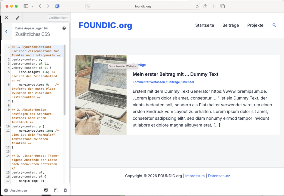This screenshot has height=196, width=284.
Task: Click the edit shortcuts pencil icon
Action: (17, 18)
